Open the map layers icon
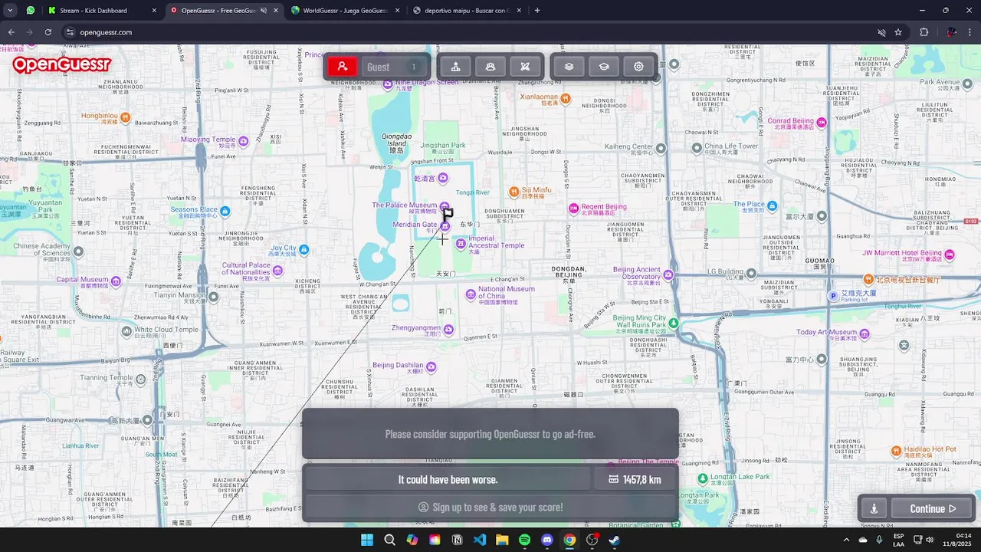 pos(569,67)
